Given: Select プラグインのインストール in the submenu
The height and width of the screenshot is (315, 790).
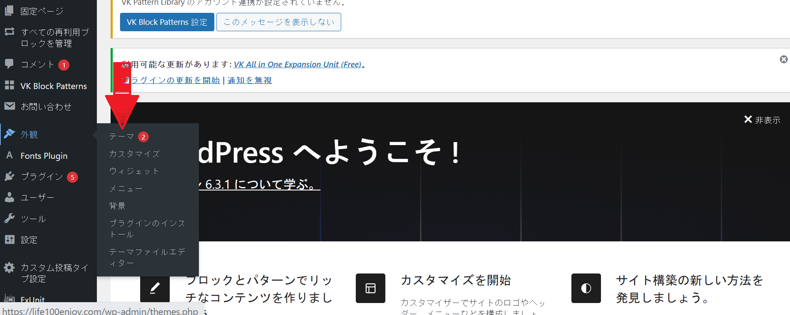Looking at the screenshot, I should click(147, 229).
